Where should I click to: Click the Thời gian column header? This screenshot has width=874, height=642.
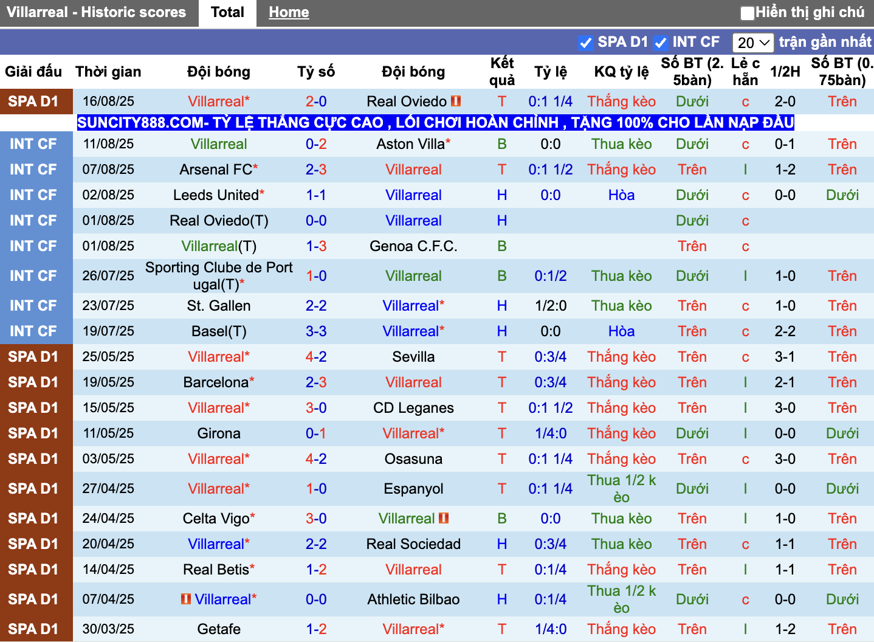point(108,72)
